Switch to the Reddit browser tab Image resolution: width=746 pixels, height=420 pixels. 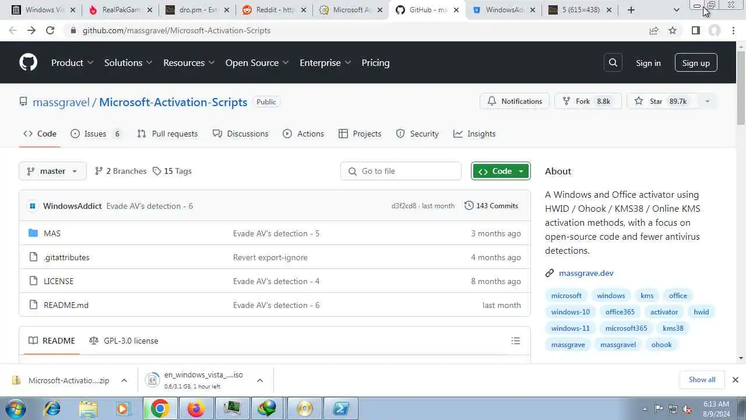276,10
